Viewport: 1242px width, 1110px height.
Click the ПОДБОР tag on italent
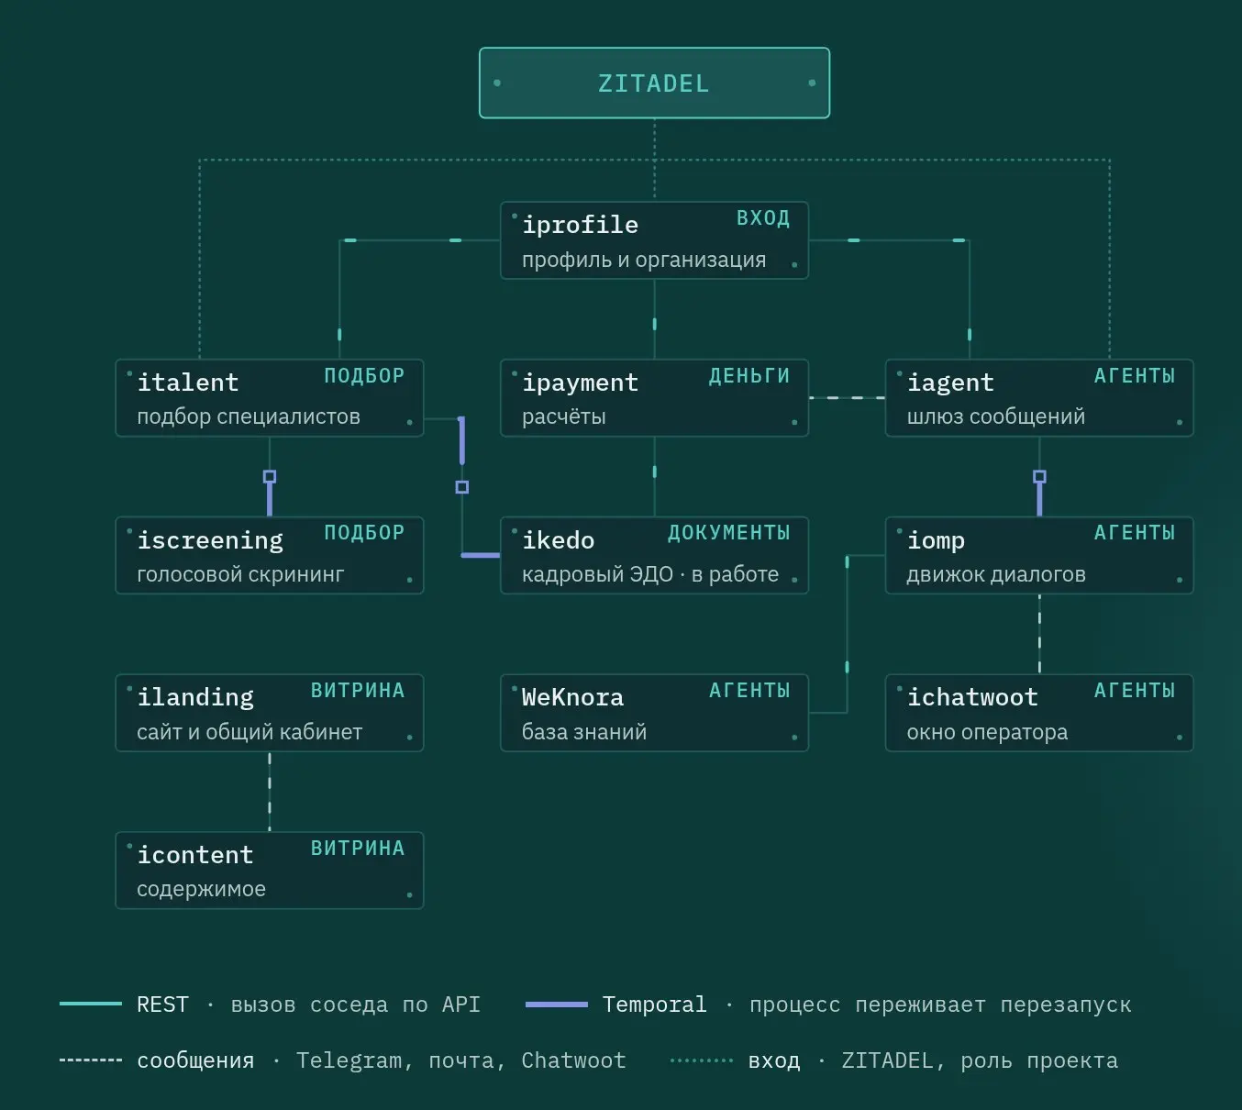[x=364, y=376]
